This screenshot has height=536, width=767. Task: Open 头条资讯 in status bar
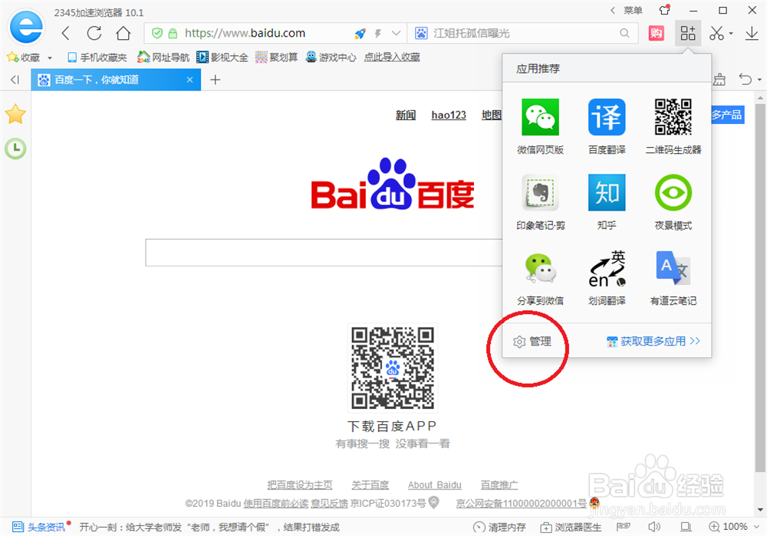point(39,527)
